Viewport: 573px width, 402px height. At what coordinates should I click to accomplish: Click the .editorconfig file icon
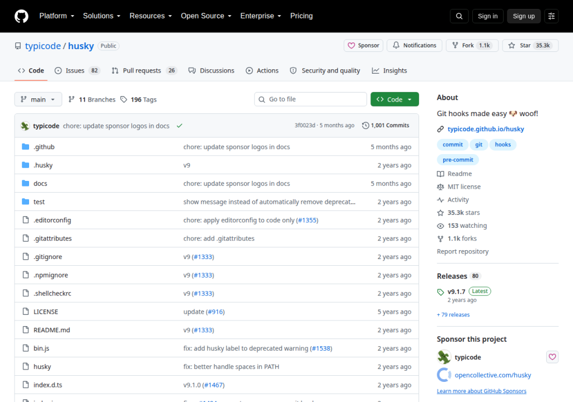[x=26, y=219]
